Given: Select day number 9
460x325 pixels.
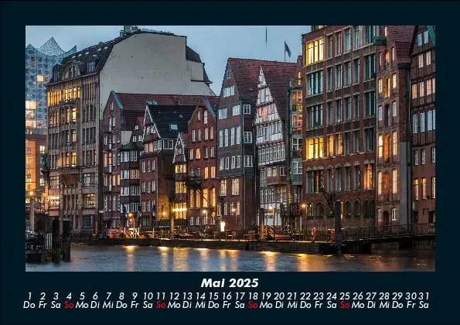Looking at the screenshot, I should pyautogui.click(x=135, y=296).
